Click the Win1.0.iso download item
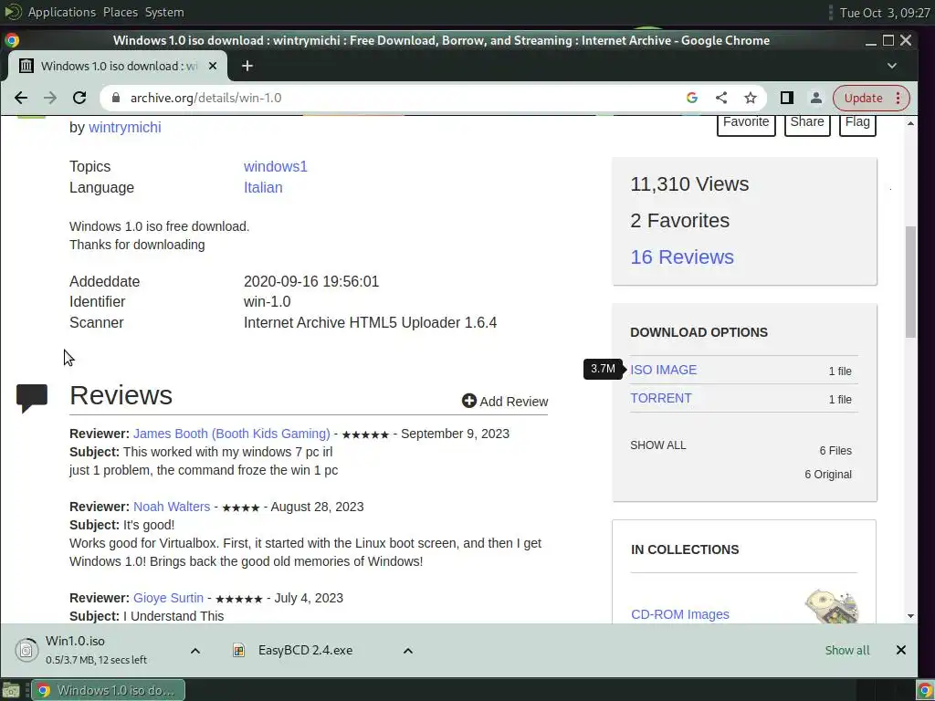 [x=95, y=650]
